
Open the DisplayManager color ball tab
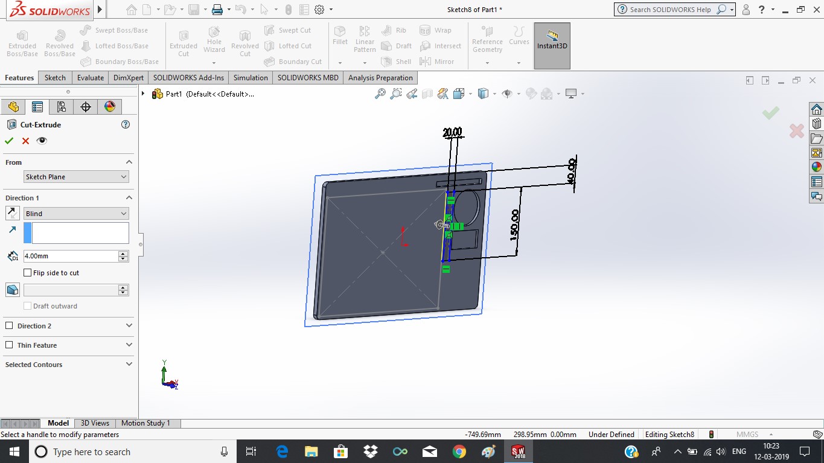(x=110, y=107)
